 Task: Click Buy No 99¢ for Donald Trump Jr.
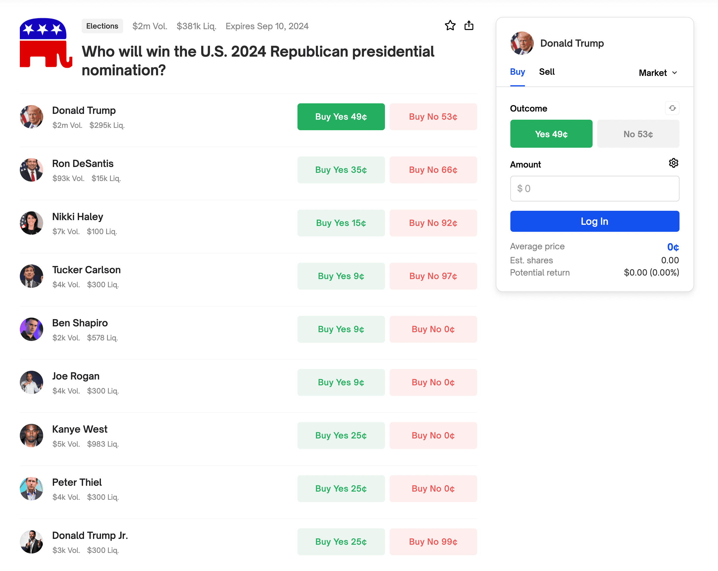pyautogui.click(x=433, y=542)
